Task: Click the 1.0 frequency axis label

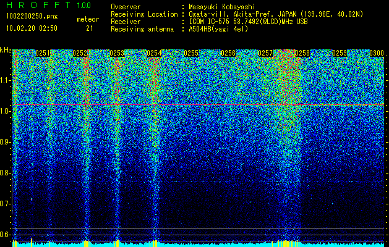Action: tap(5, 111)
